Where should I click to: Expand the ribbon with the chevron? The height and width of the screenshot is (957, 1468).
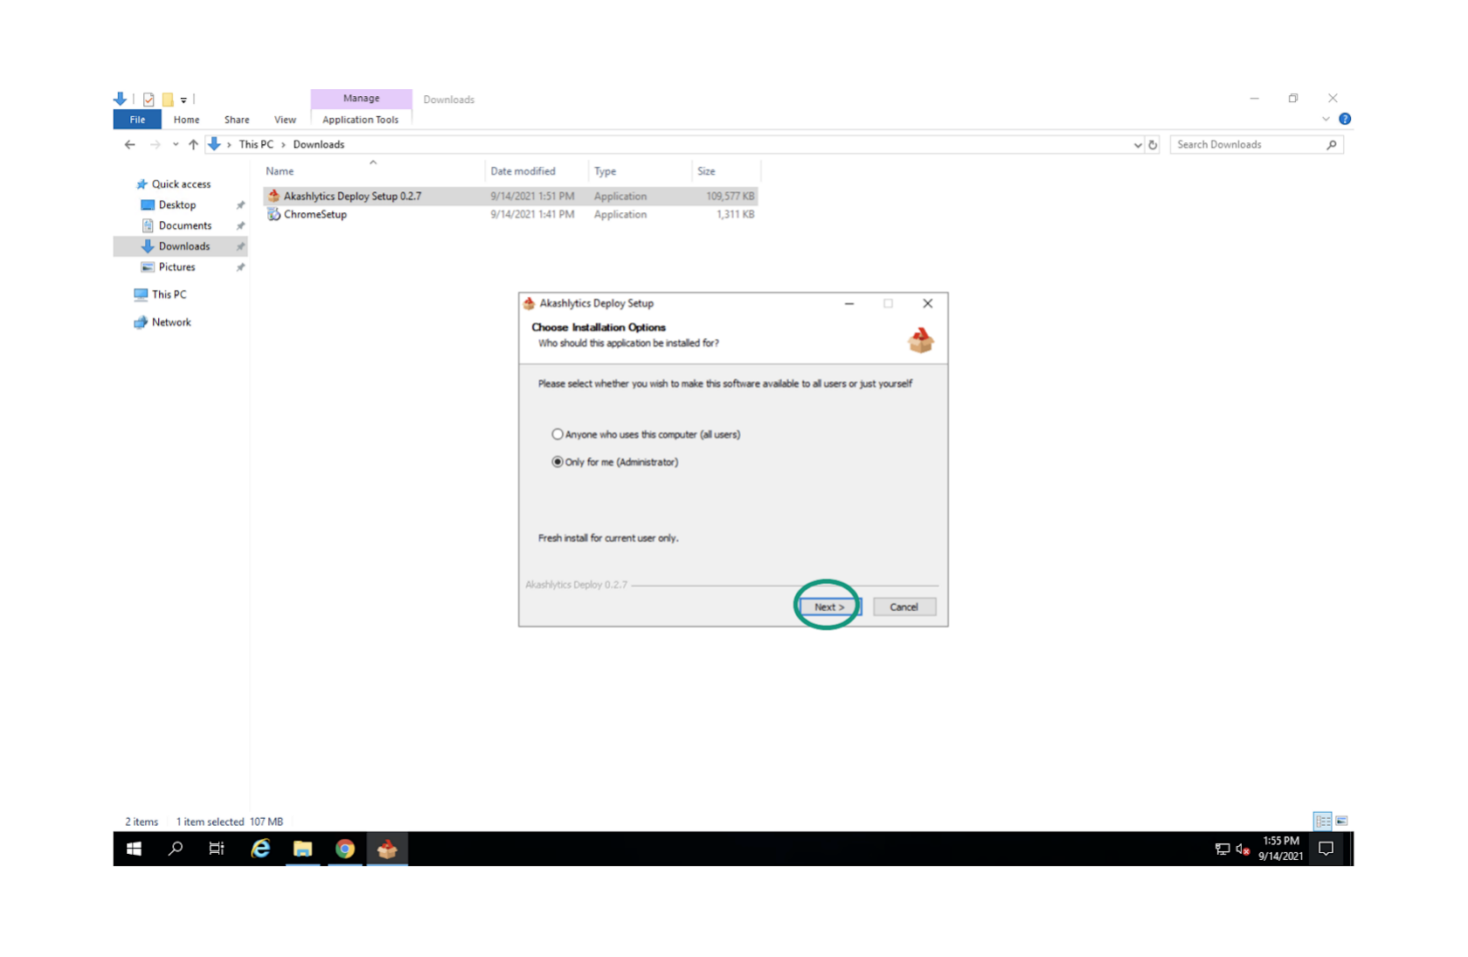[x=1326, y=120]
